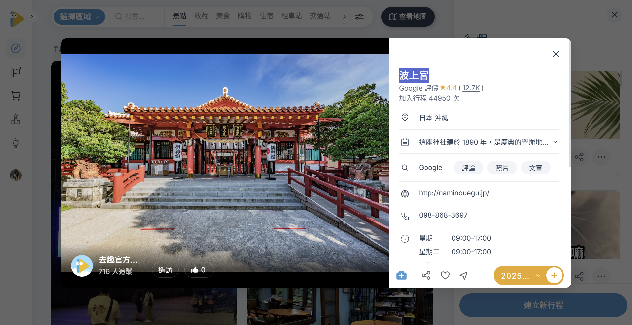This screenshot has width=632, height=325.
Task: Click the phone icon beside the number
Action: pyautogui.click(x=405, y=216)
